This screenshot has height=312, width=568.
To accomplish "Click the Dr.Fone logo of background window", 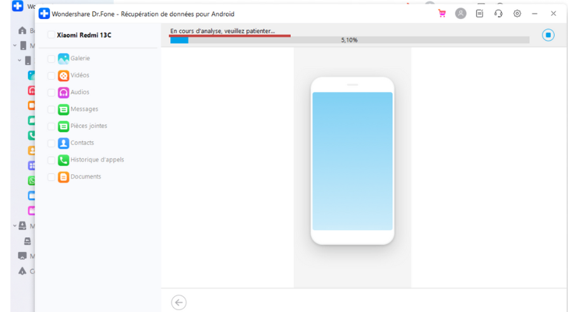I will 18,6.
